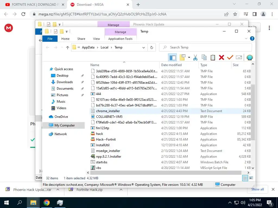
Task: Select the InstallUtil application file
Action: 103,145
